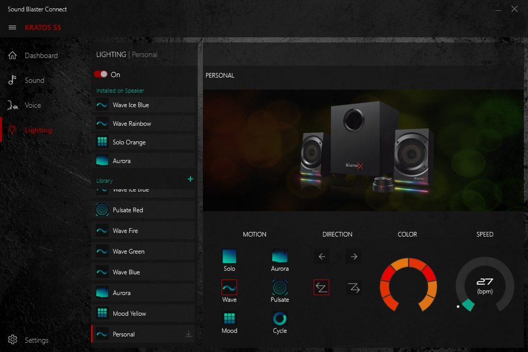This screenshot has width=528, height=352.
Task: Choose the Aurora motion effect icon
Action: click(x=279, y=256)
